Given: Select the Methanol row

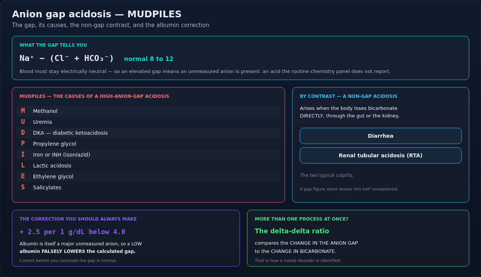Looking at the screenshot, I should tap(148, 111).
